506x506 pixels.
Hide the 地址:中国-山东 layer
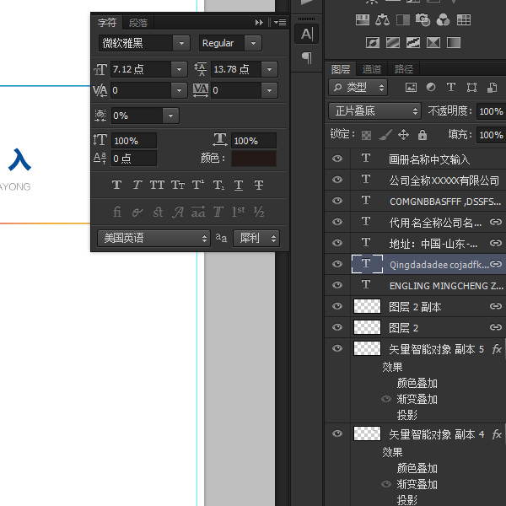click(337, 243)
